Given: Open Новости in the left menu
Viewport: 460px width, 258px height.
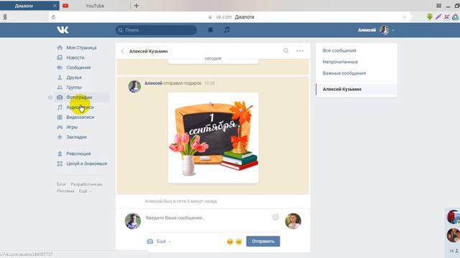Looking at the screenshot, I should [75, 57].
